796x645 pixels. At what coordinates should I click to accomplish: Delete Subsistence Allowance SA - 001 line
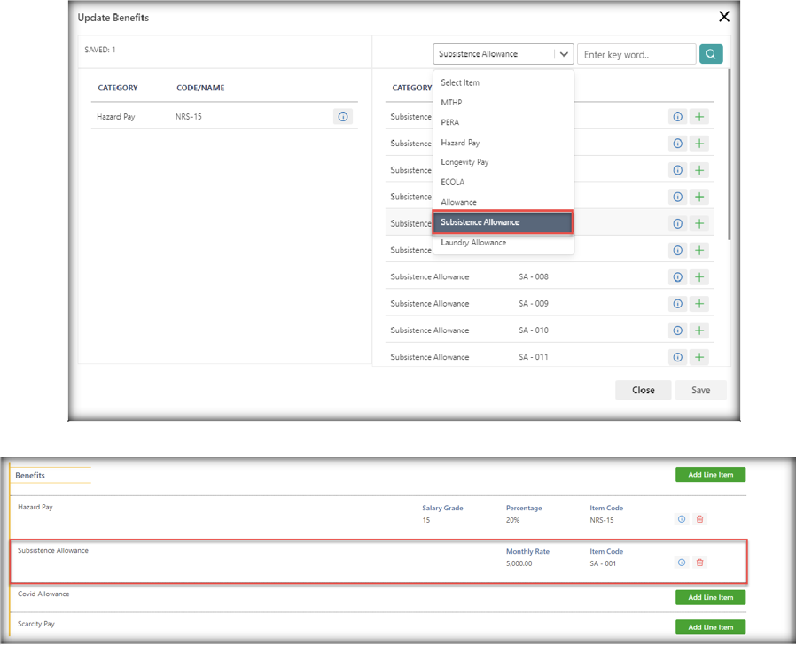(699, 563)
